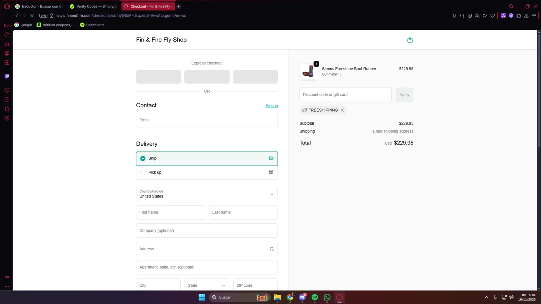Click the browser address bar URL

tap(121, 15)
